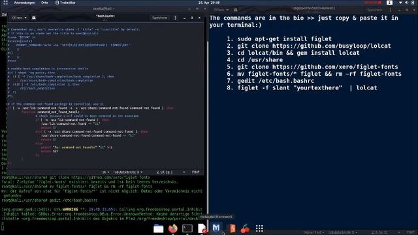418x235 pixels.
Task: Open the Terminal dock icon
Action: (187, 228)
